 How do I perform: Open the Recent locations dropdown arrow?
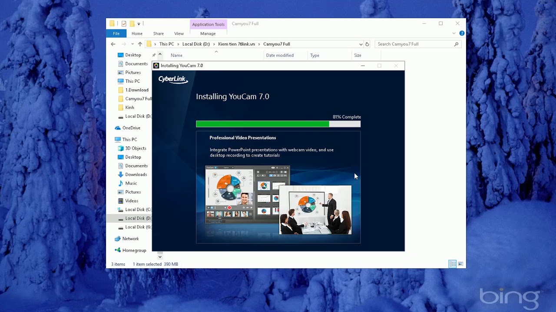[132, 44]
